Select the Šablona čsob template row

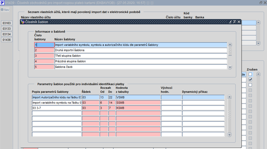141,67
